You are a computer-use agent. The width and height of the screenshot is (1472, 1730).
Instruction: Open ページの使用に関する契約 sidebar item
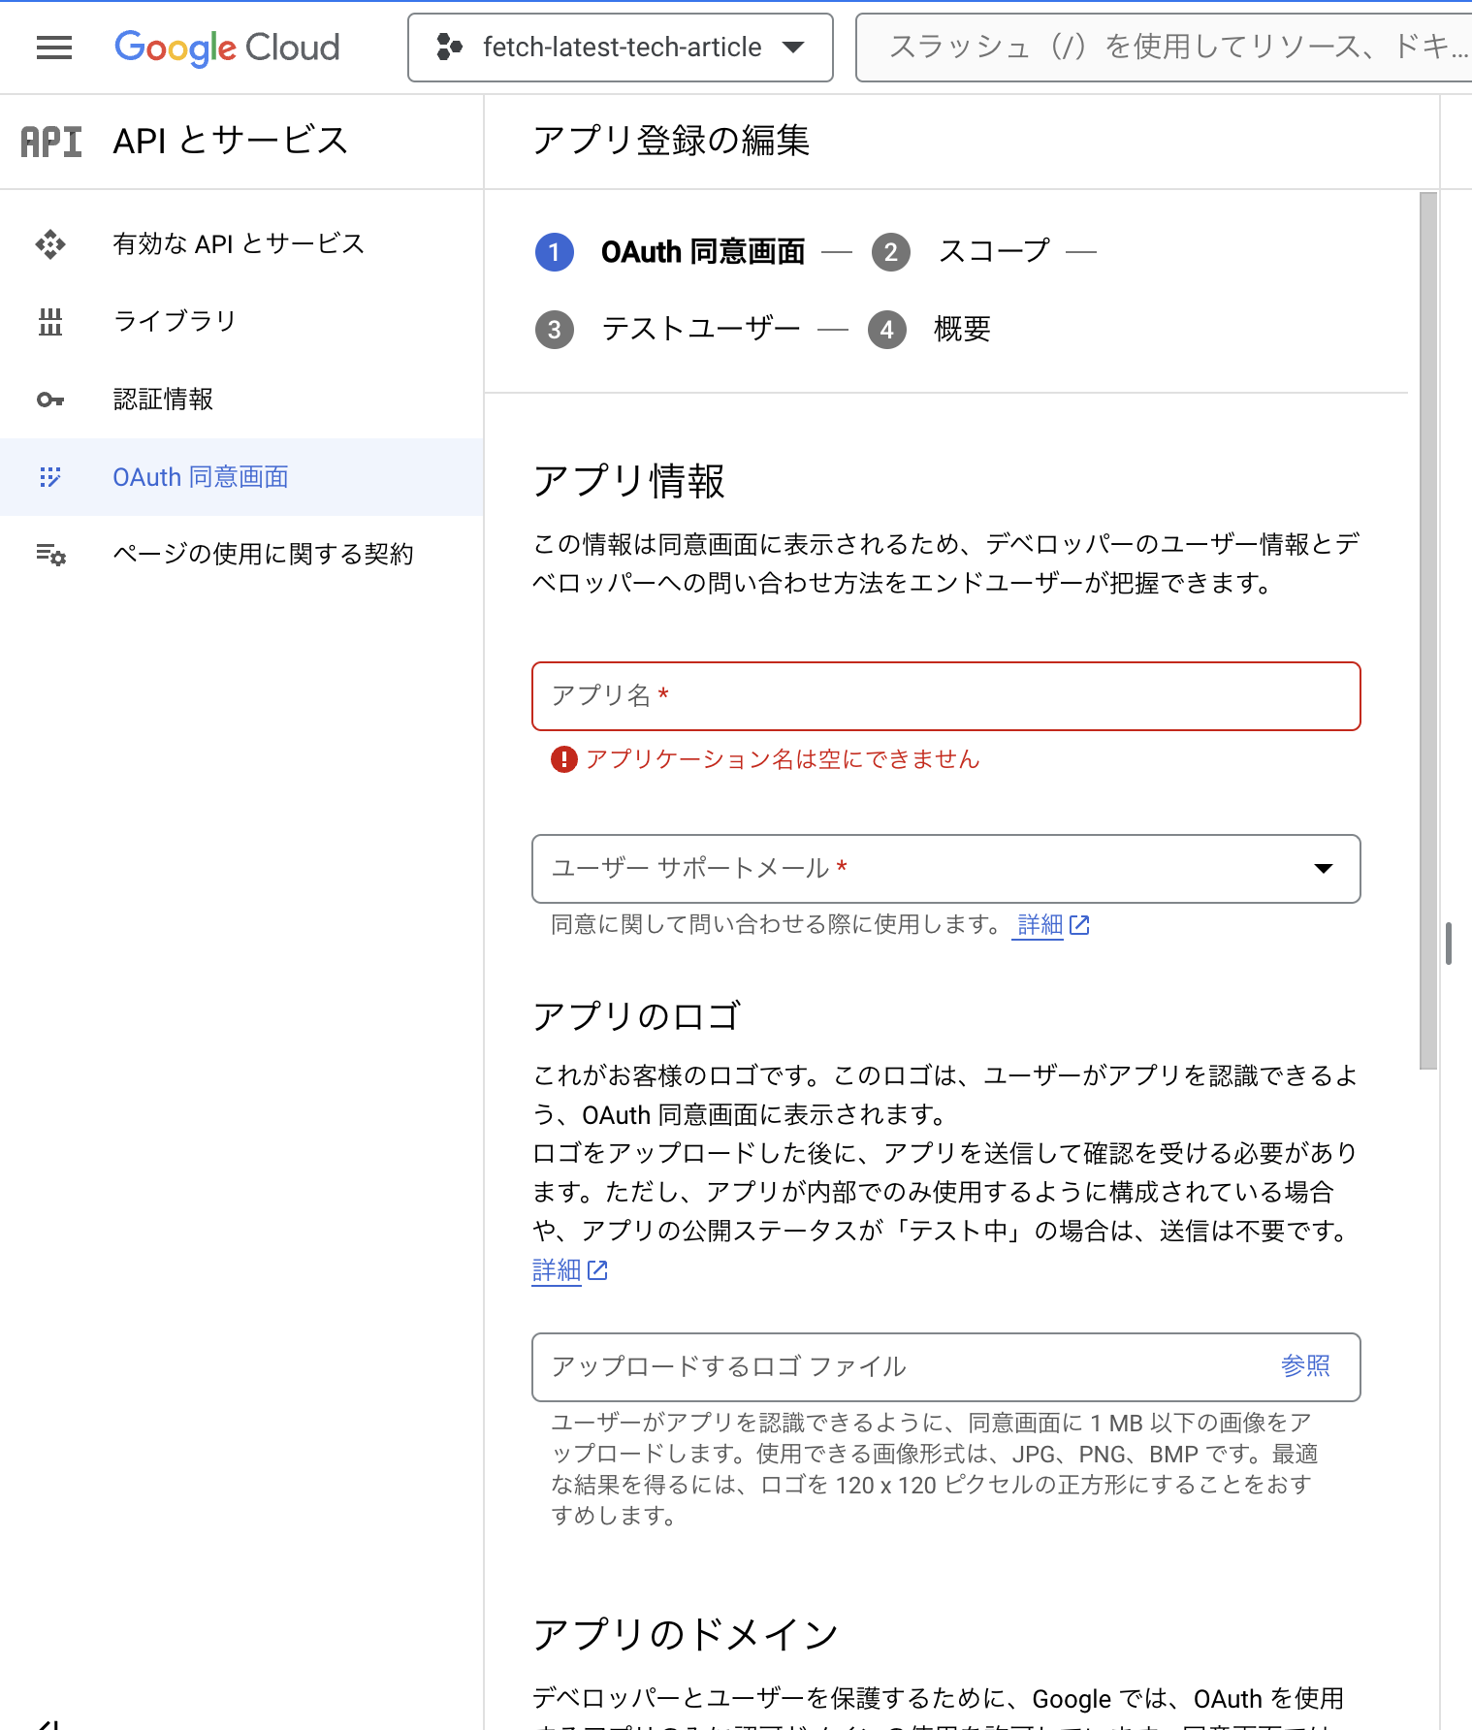point(241,554)
